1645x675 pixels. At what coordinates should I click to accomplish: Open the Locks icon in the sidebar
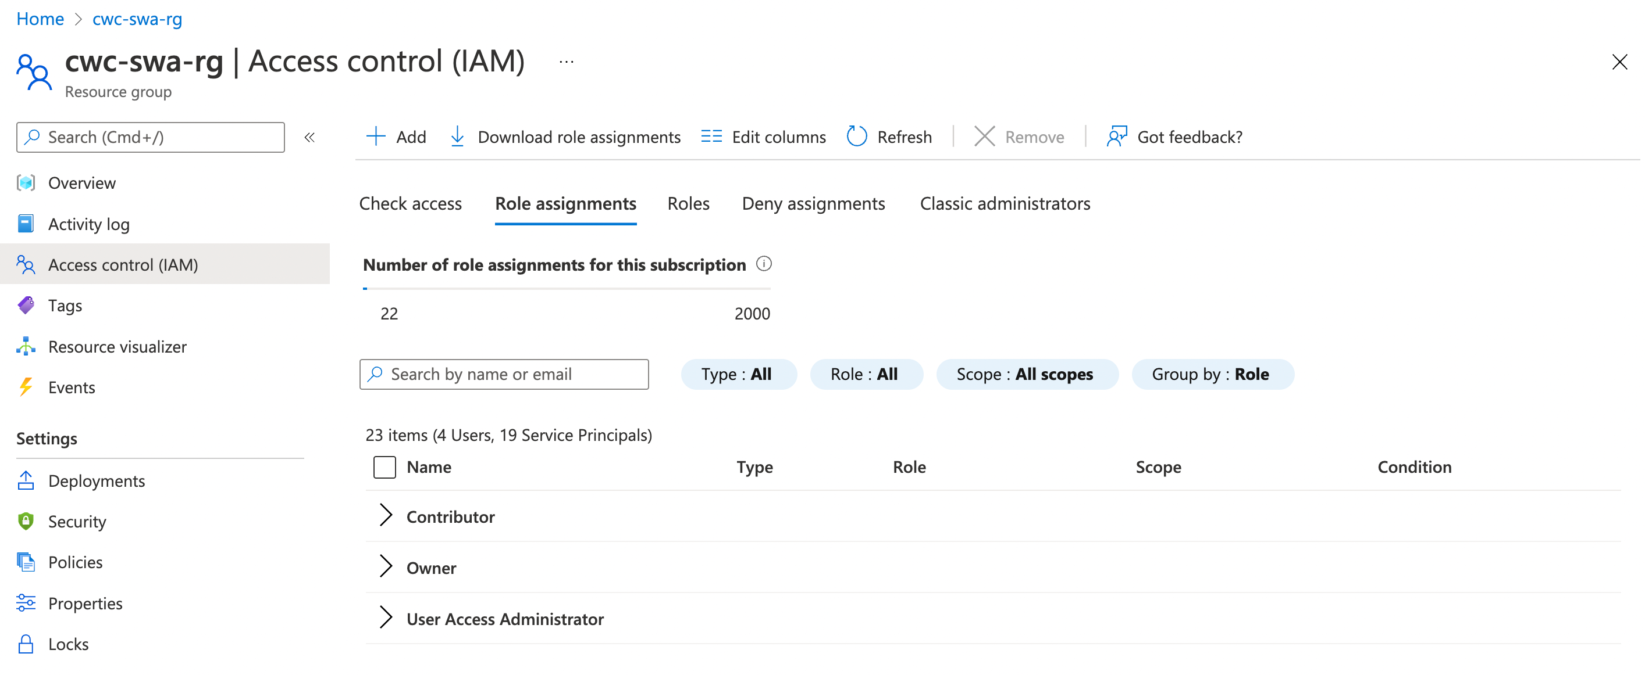tap(26, 644)
